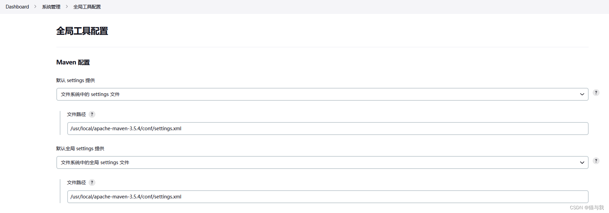Open help for the first 文件路径 field
Image resolution: width=609 pixels, height=213 pixels.
tap(92, 114)
